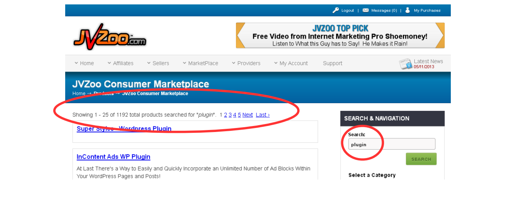Image resolution: width=512 pixels, height=200 pixels.
Task: Open the My Purchases link
Action: point(427,10)
